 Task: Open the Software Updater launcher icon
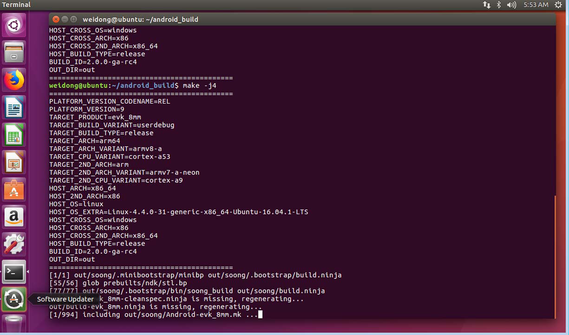point(14,300)
